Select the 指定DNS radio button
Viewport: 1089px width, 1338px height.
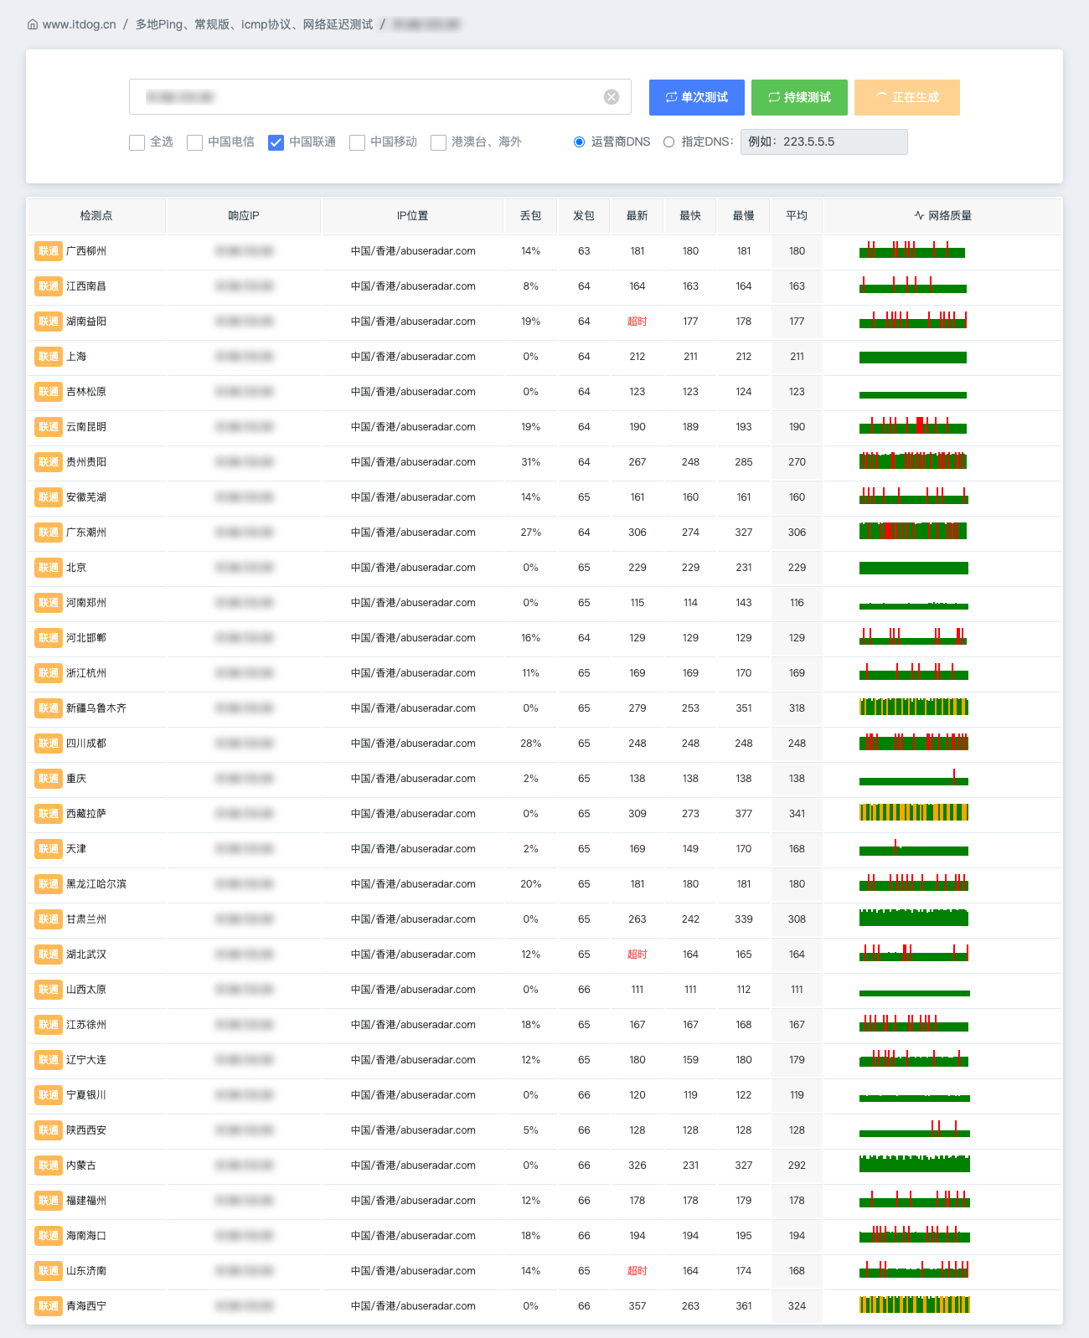668,142
